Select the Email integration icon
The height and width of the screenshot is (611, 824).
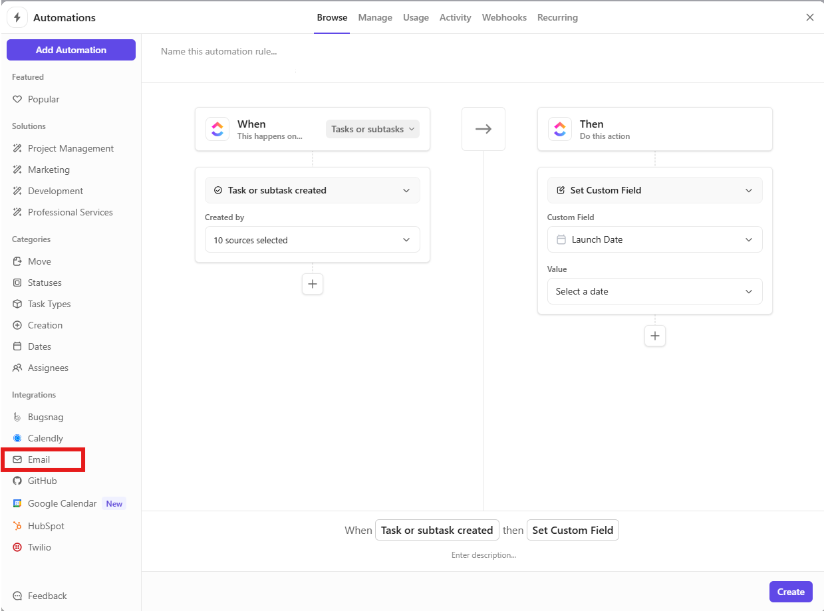(18, 459)
